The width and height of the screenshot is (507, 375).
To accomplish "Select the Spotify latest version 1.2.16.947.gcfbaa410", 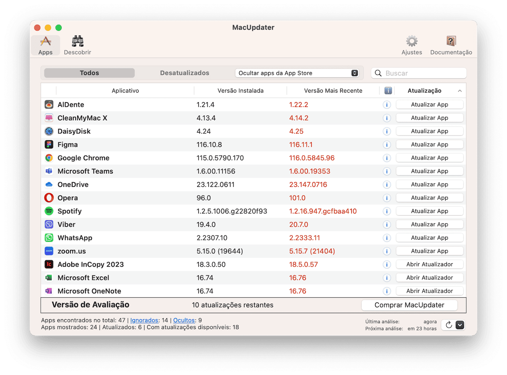I will tap(323, 211).
